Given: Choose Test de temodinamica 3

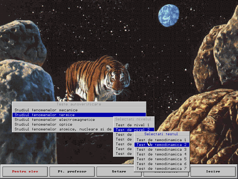Looking at the screenshot, I should coord(161,149).
